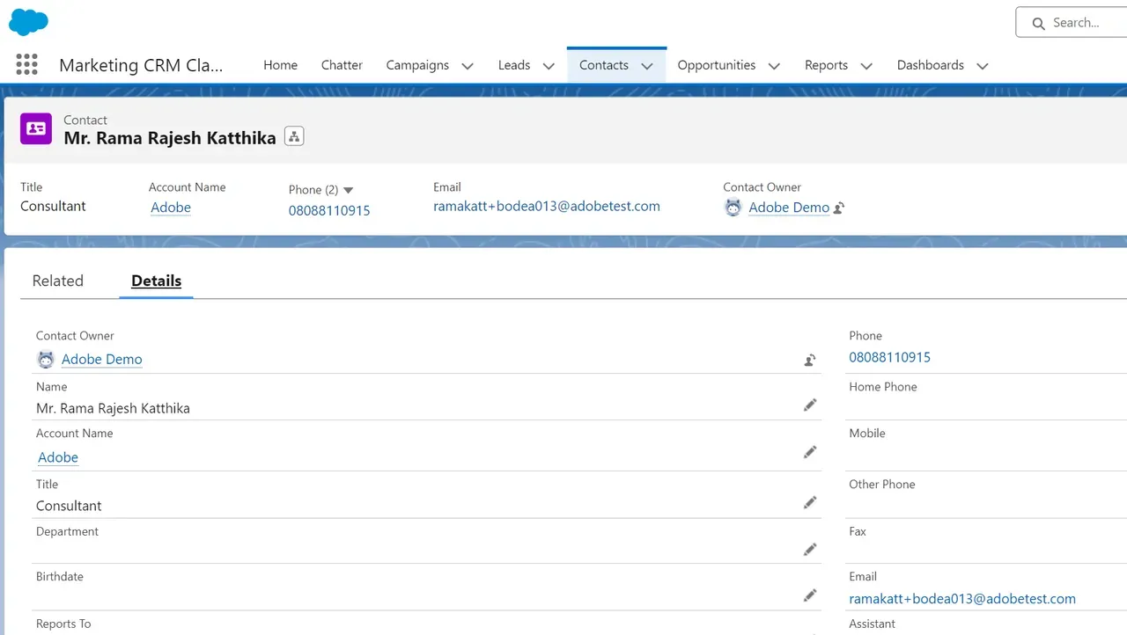Open the contact hierarchy icon beside the name
Screen dimensions: 1127x635
(294, 136)
